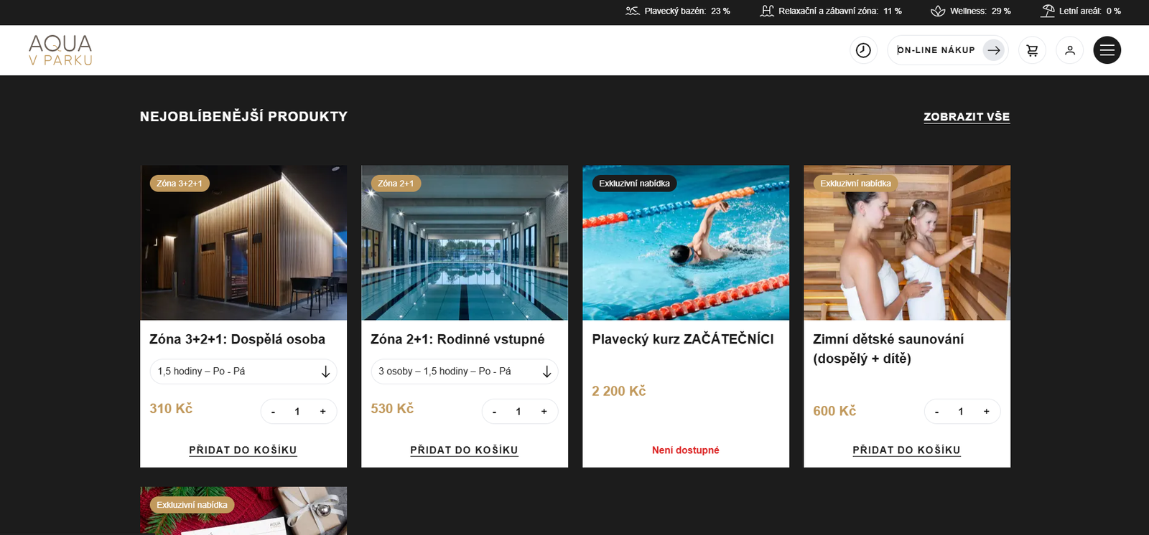Increase quantity for Zóna 3+2+1 ticket
Viewport: 1149px width, 535px height.
pos(323,412)
